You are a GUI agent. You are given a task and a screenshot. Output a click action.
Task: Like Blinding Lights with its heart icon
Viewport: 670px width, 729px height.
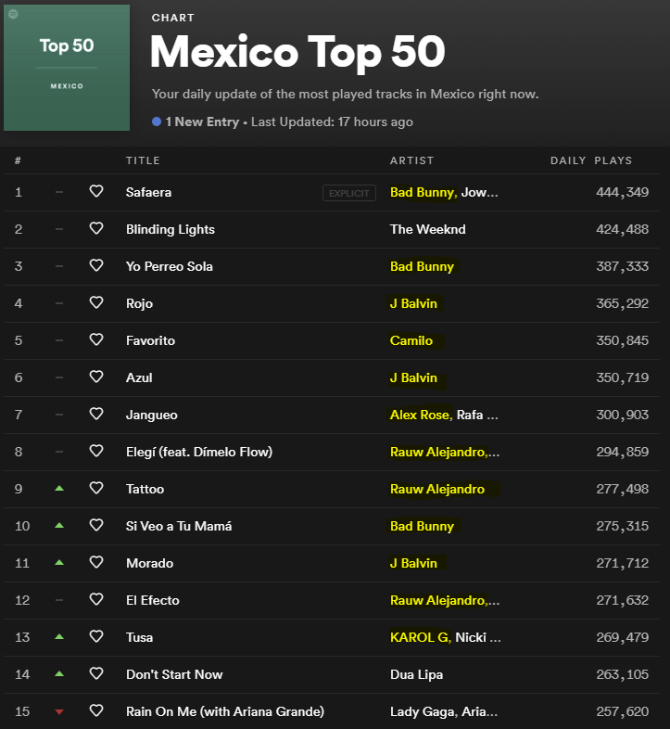pos(96,228)
